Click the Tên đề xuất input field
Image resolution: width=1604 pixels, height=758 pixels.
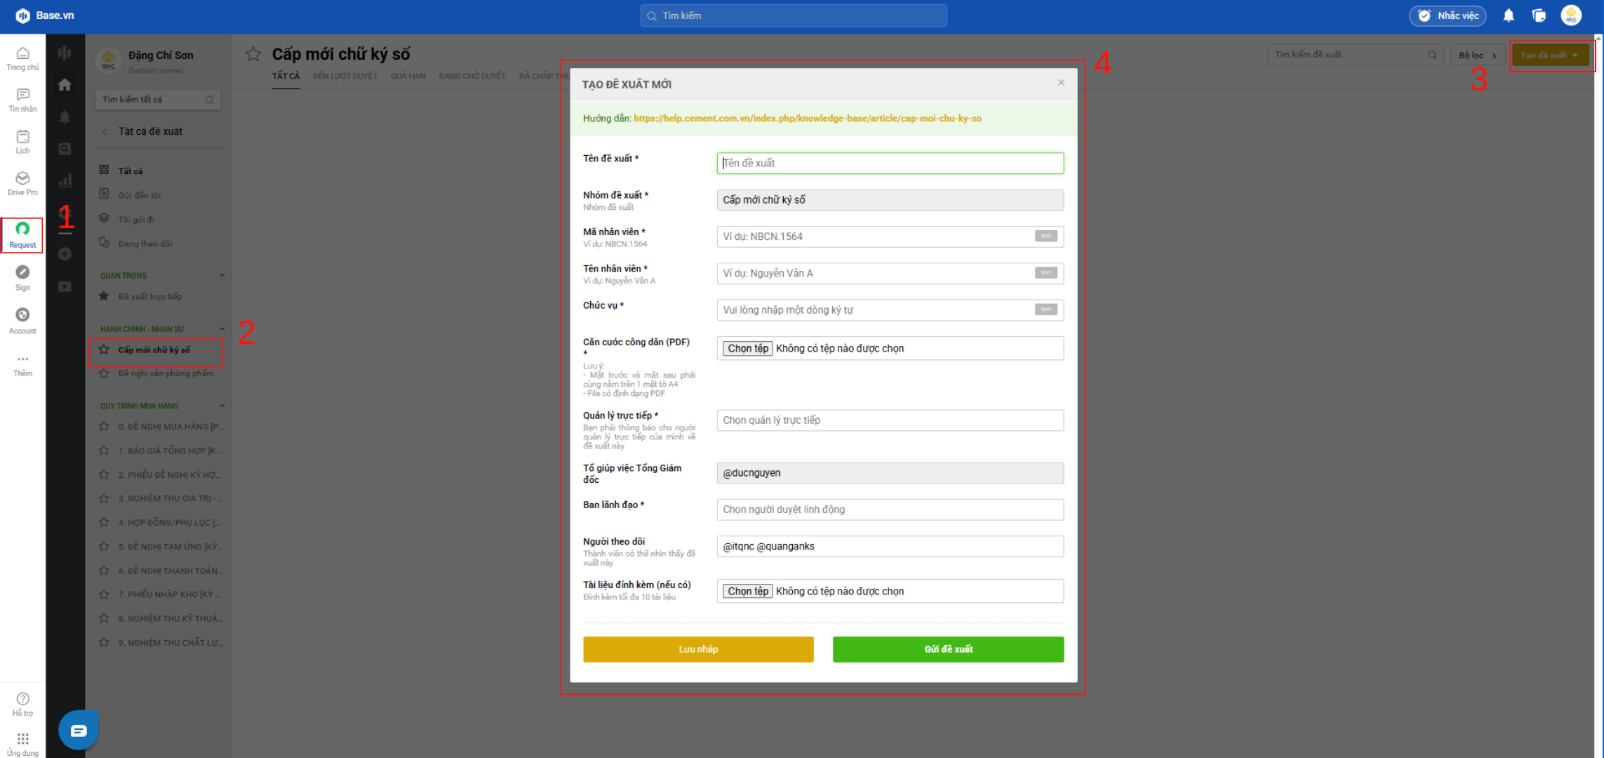890,164
